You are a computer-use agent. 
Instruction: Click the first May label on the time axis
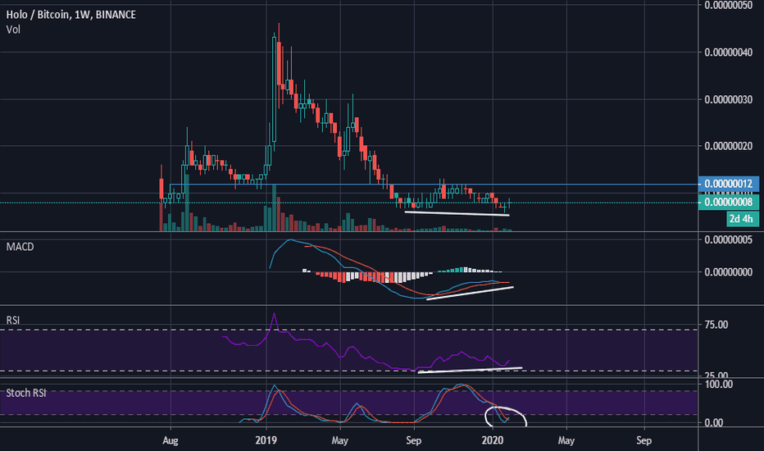(339, 441)
